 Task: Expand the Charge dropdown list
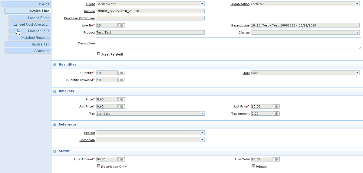pyautogui.click(x=357, y=32)
